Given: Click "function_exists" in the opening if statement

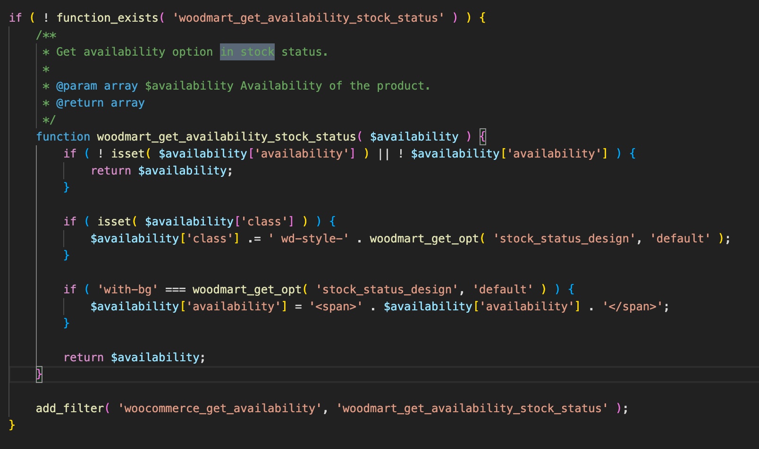Looking at the screenshot, I should [108, 18].
